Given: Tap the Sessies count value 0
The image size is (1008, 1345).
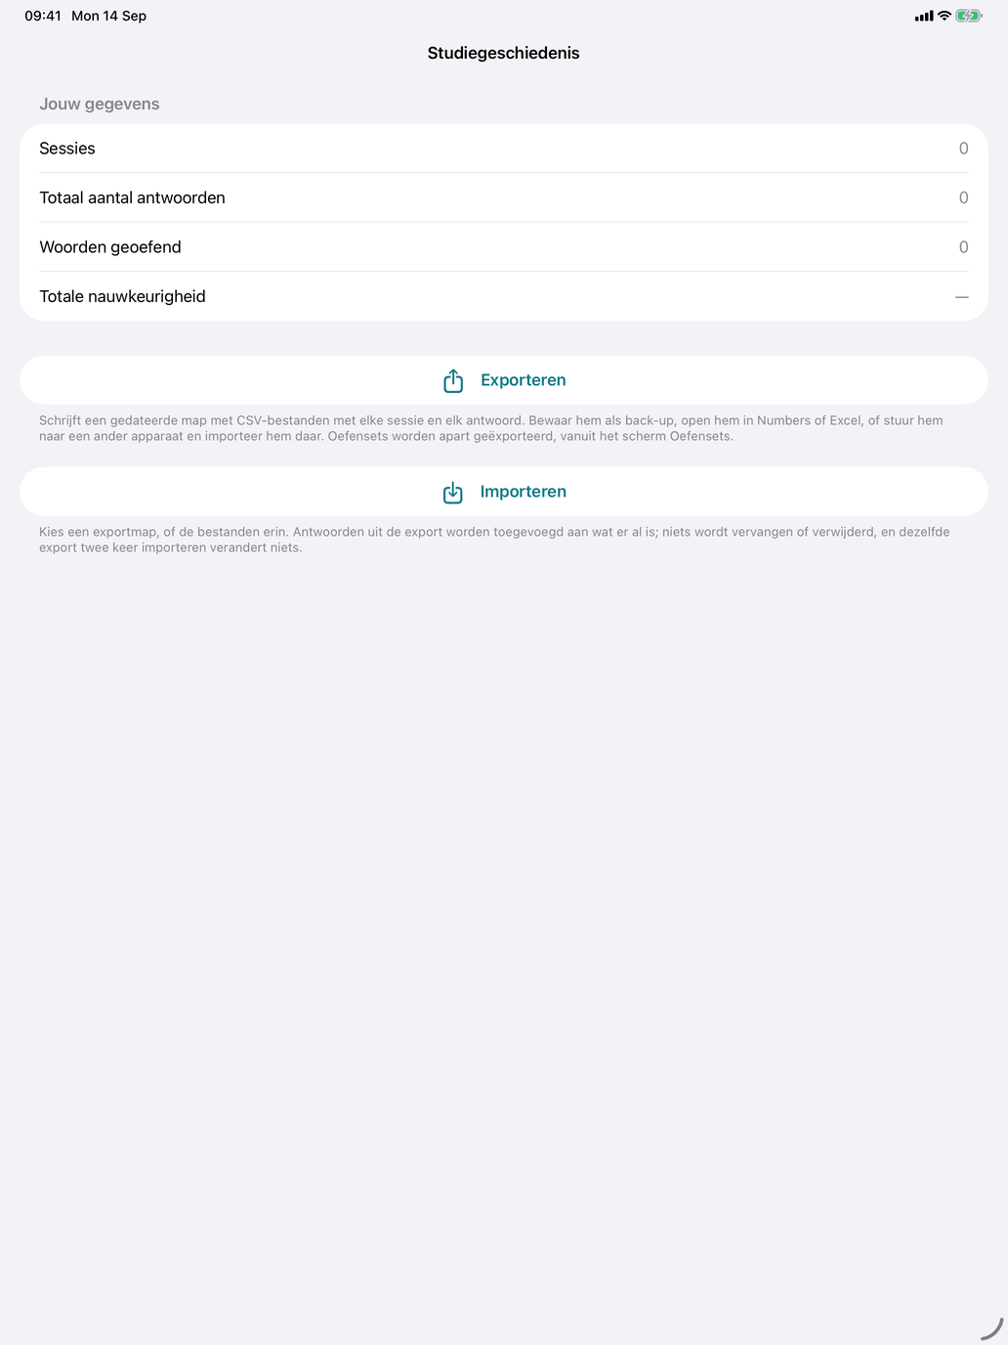Looking at the screenshot, I should tap(963, 149).
